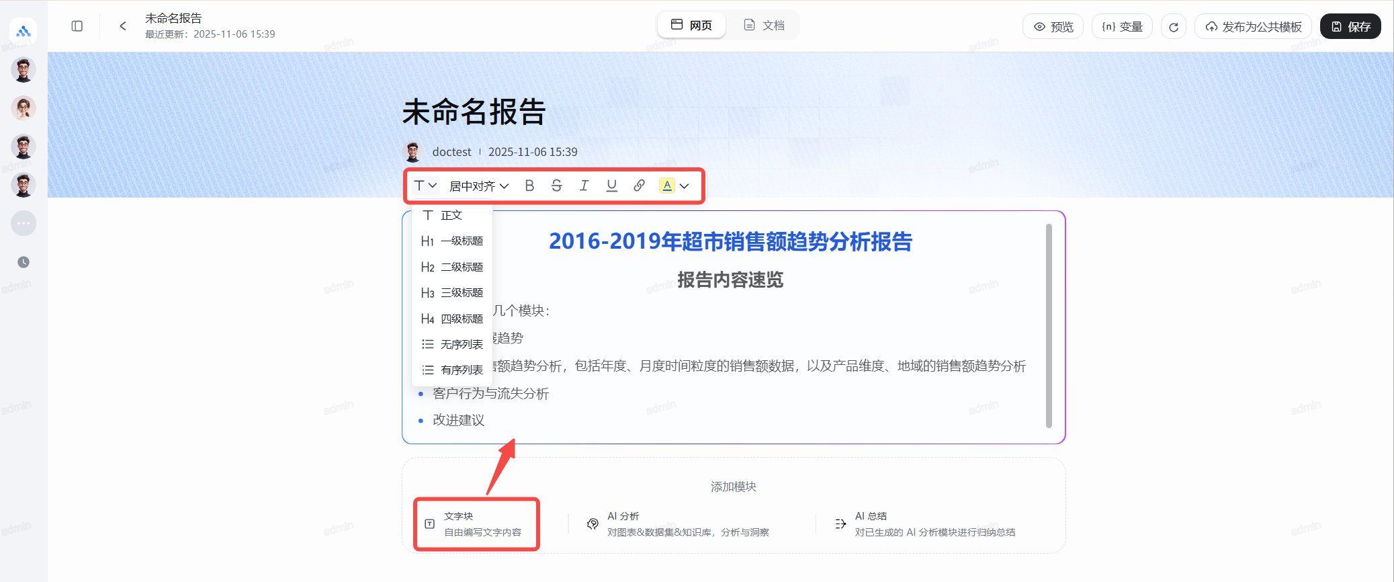Select 一级标题 heading style
Viewport: 1394px width, 582px height.
click(x=452, y=241)
